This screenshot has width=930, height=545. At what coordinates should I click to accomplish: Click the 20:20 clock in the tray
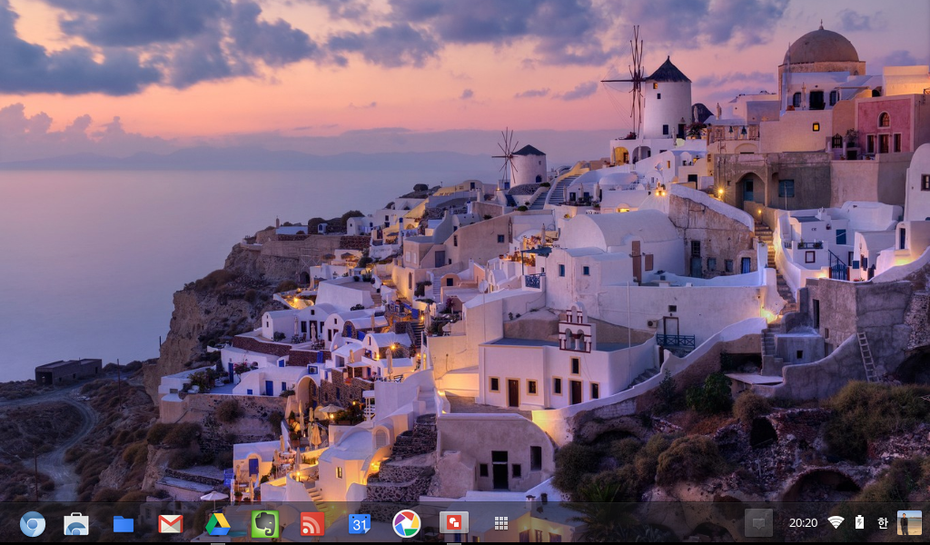click(x=803, y=523)
